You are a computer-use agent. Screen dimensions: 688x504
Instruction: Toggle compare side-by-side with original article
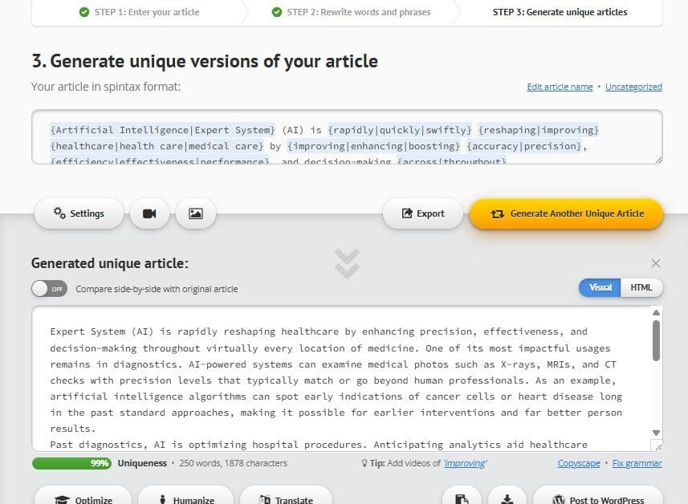coord(49,289)
